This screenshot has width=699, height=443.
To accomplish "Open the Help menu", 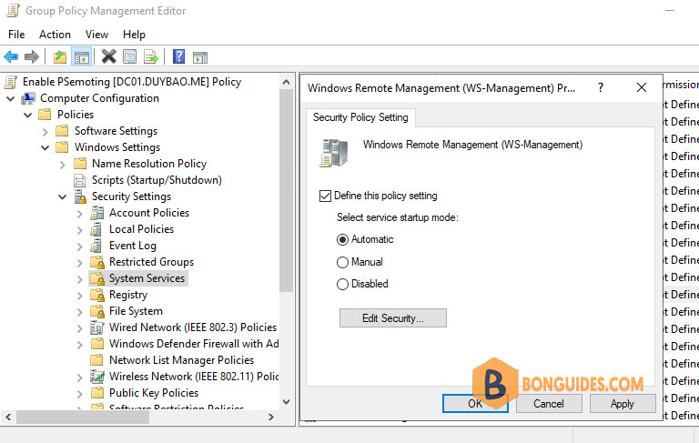I will tap(134, 35).
